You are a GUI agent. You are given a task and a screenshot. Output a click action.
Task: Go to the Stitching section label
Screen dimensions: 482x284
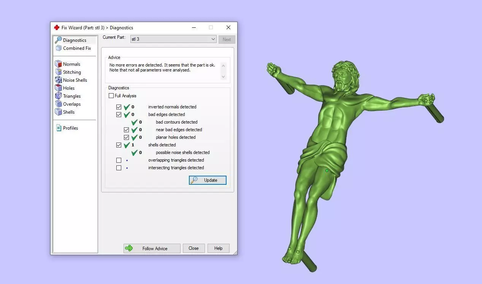[x=72, y=72]
